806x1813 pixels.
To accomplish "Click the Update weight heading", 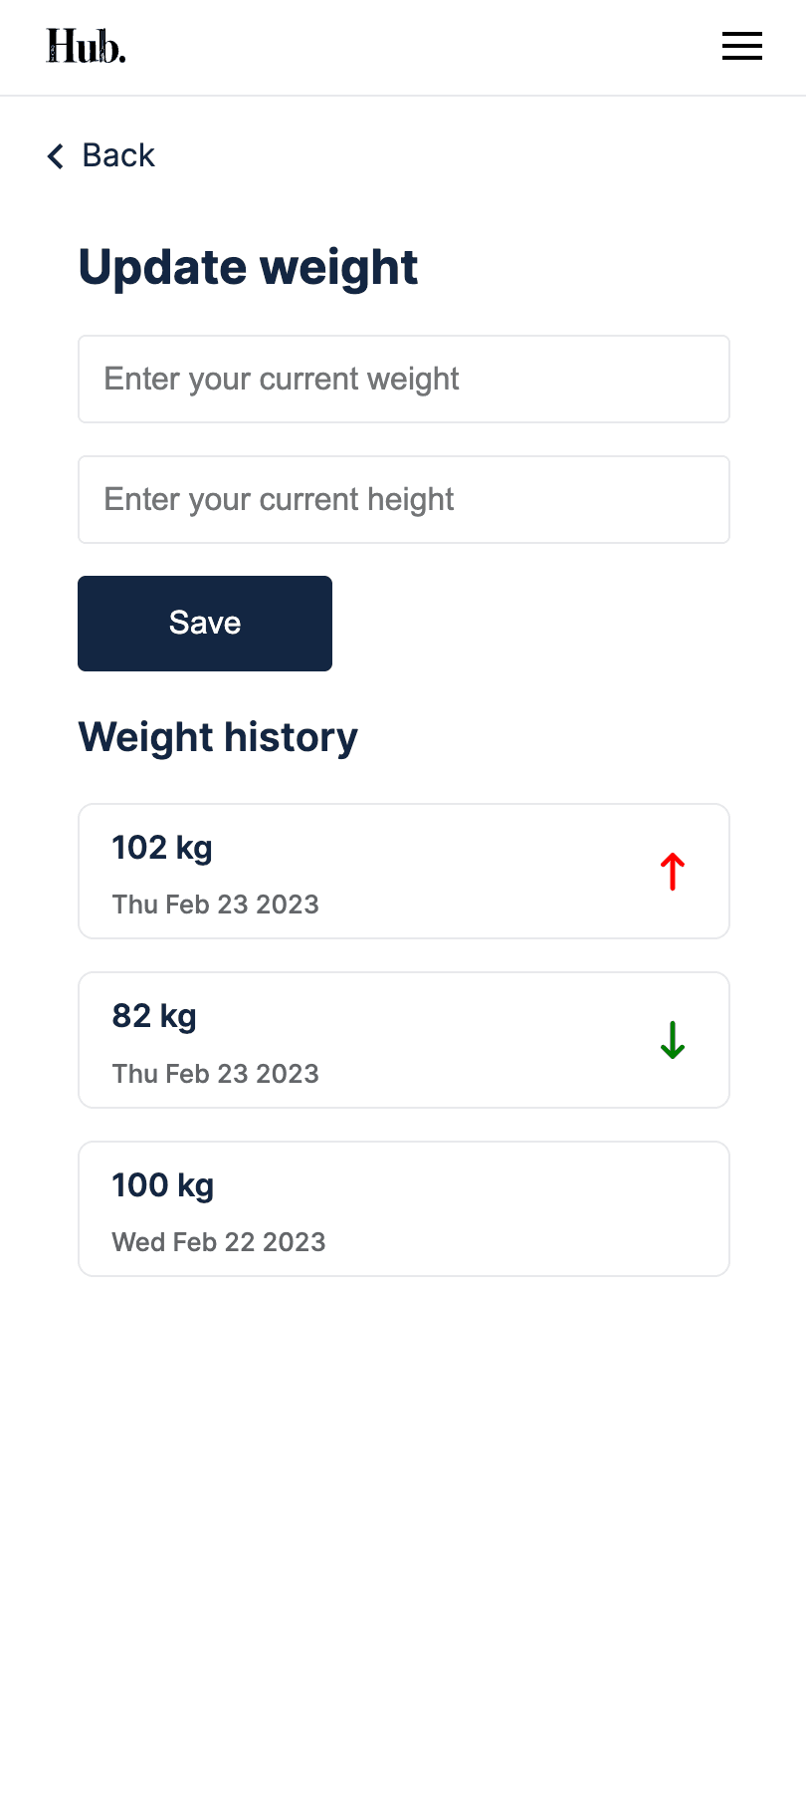I will coord(248,267).
